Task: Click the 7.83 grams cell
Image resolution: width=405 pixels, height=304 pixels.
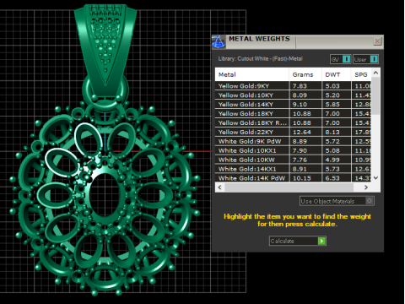Action: click(x=305, y=86)
